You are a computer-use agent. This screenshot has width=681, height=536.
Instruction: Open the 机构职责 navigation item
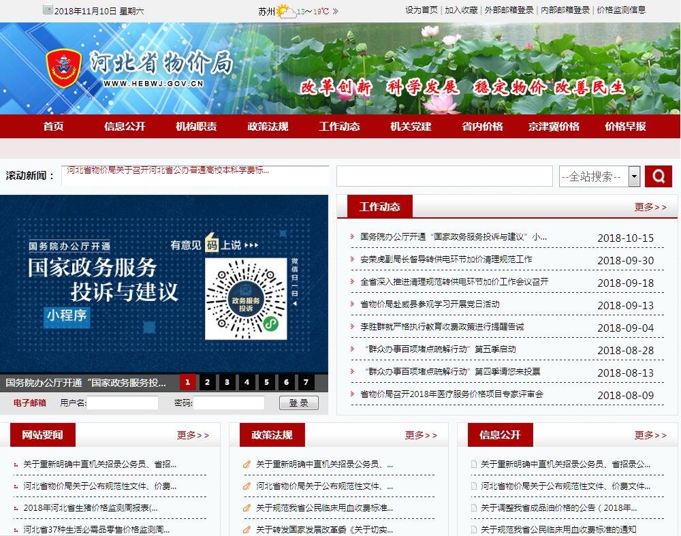(x=196, y=127)
